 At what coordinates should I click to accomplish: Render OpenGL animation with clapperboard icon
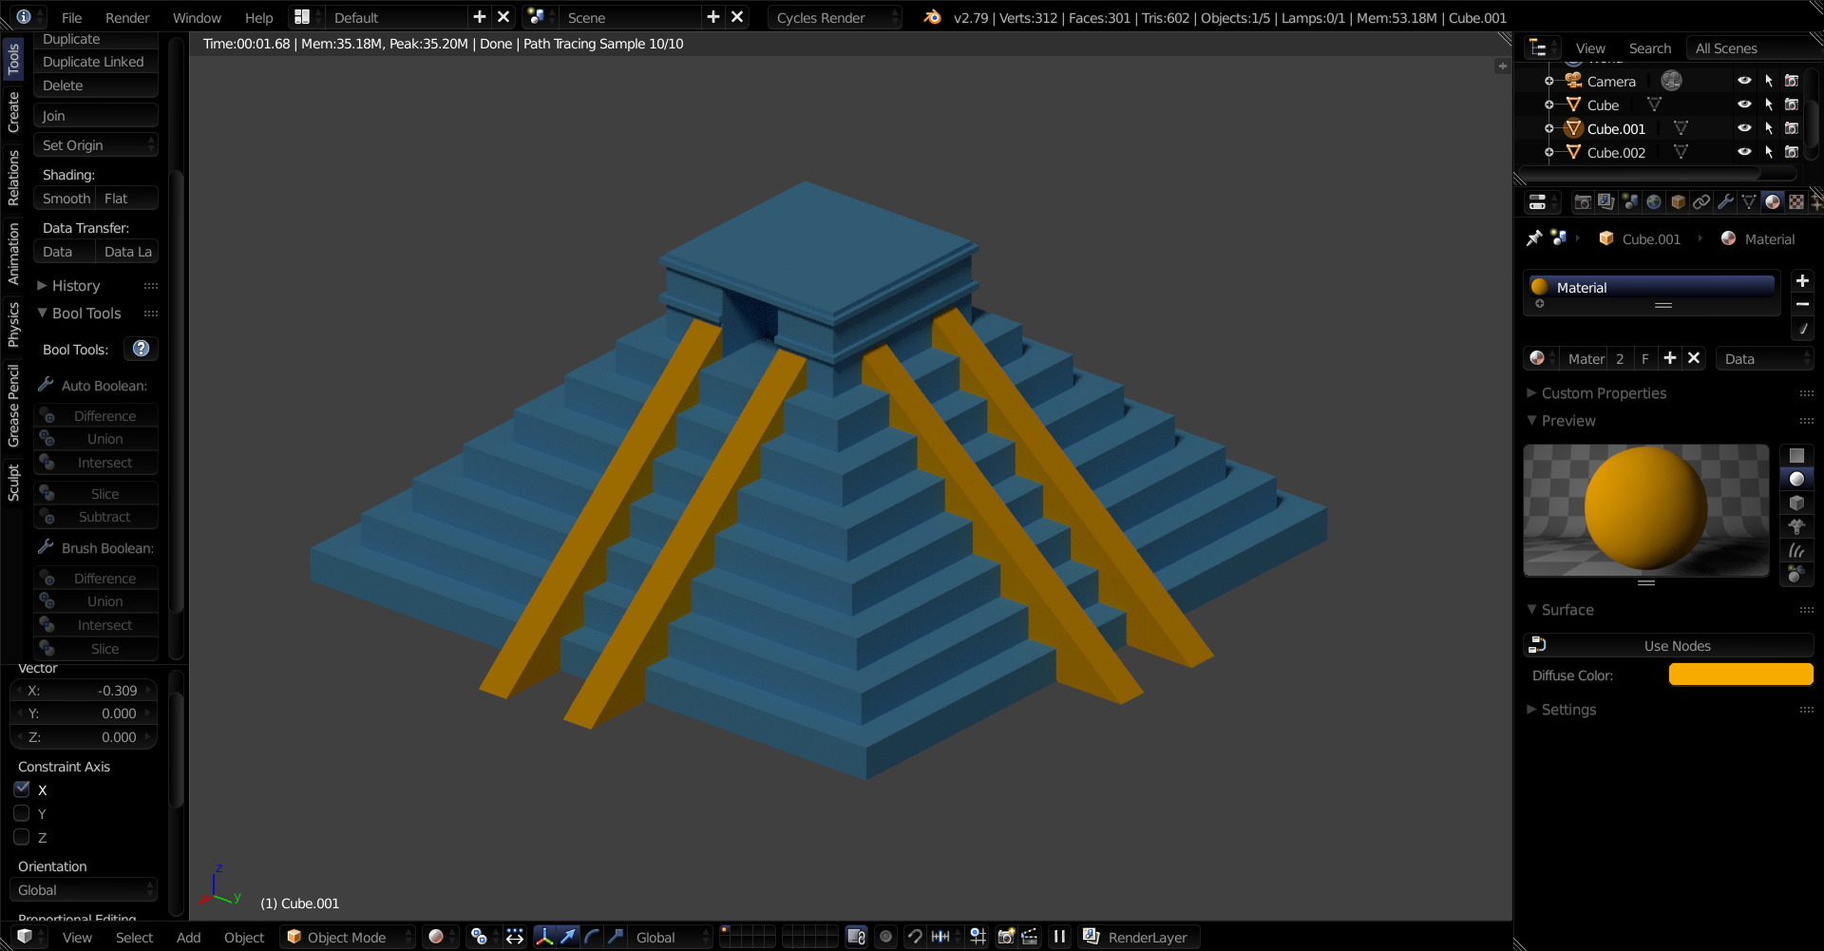(1030, 937)
